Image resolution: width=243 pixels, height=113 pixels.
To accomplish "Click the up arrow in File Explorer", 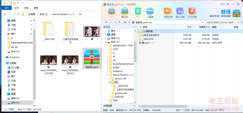I will tap(19, 14).
